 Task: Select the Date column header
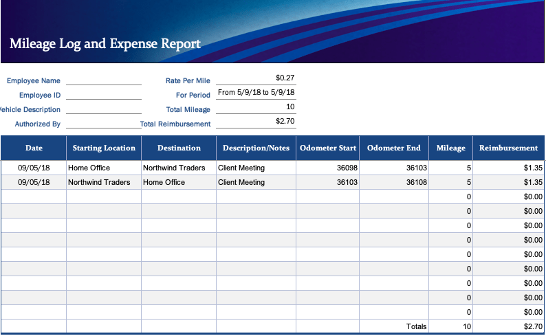click(34, 148)
